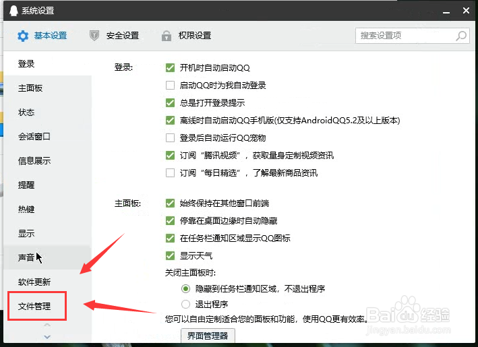Select 状态 in the sidebar

48,113
